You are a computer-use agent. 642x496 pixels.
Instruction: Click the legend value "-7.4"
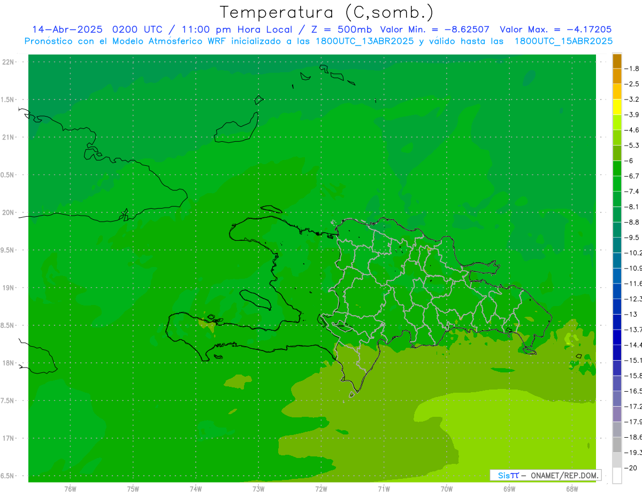coord(632,192)
